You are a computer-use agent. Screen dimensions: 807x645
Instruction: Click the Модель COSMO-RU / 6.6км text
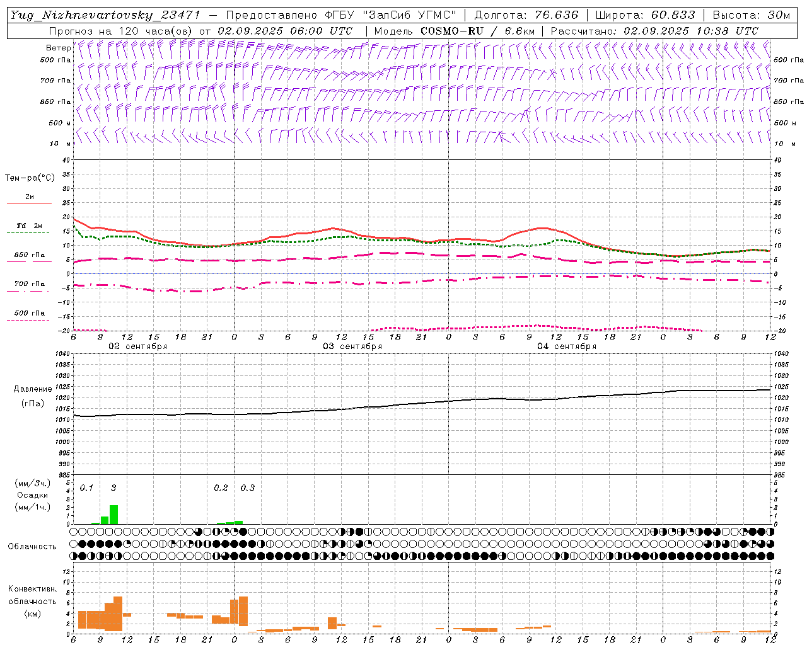point(455,31)
